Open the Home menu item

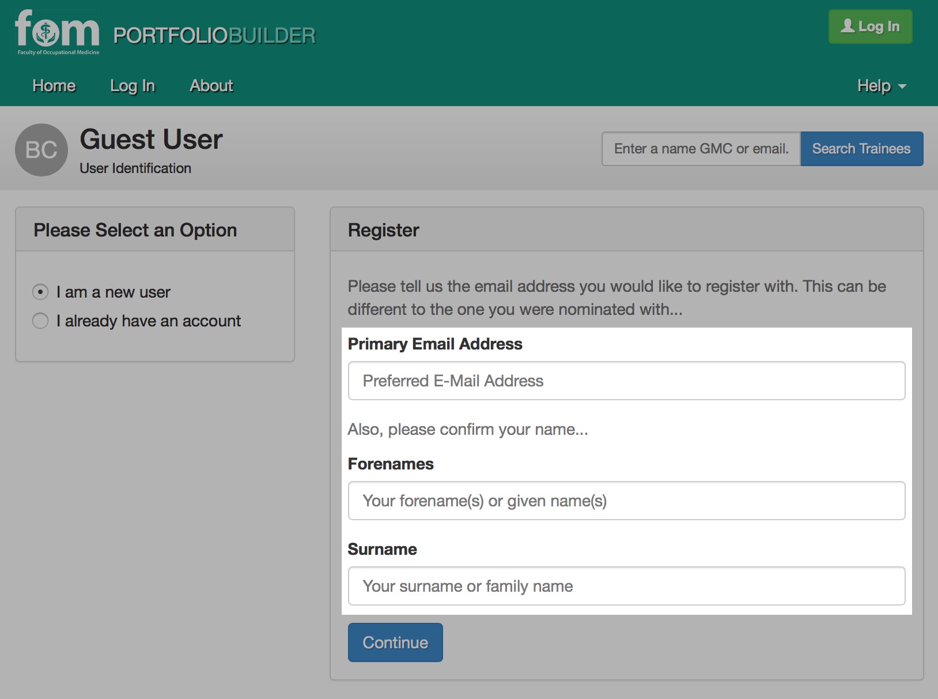[x=54, y=85]
